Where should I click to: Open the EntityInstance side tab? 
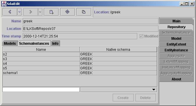pyautogui.click(x=176, y=50)
